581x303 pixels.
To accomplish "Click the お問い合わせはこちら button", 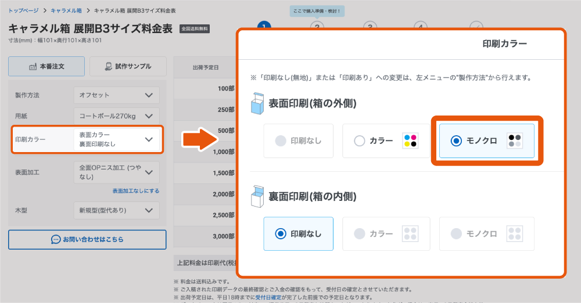I will click(x=87, y=240).
